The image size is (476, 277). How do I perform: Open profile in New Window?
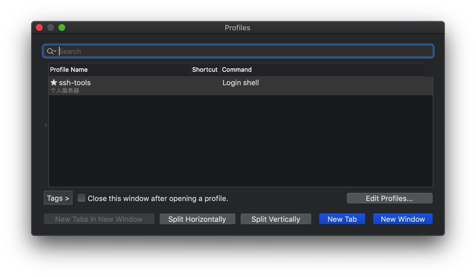tap(403, 219)
